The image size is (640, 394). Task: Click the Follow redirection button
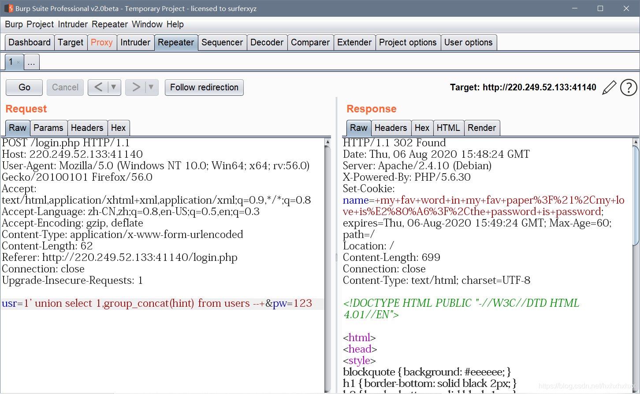click(204, 87)
